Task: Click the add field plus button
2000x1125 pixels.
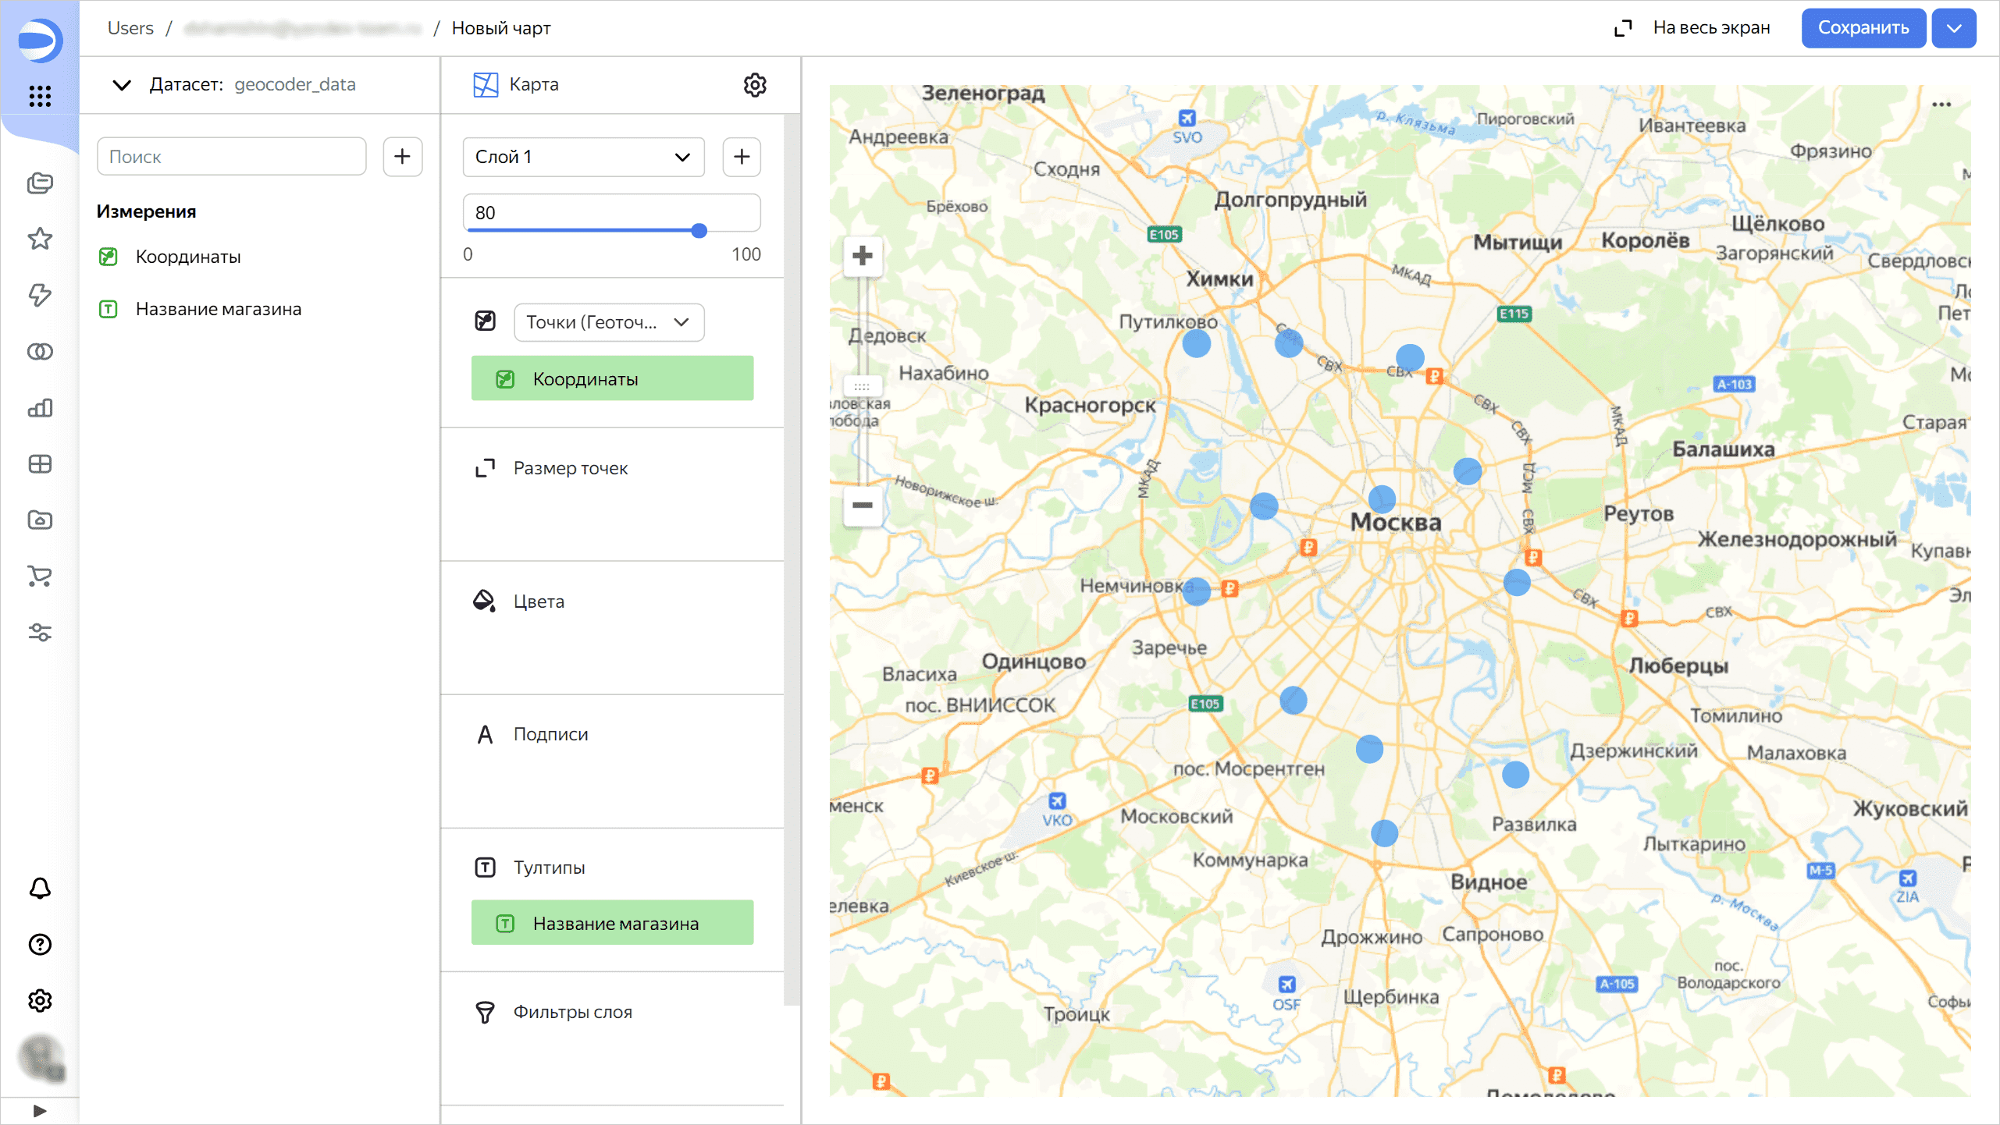Action: coord(402,157)
